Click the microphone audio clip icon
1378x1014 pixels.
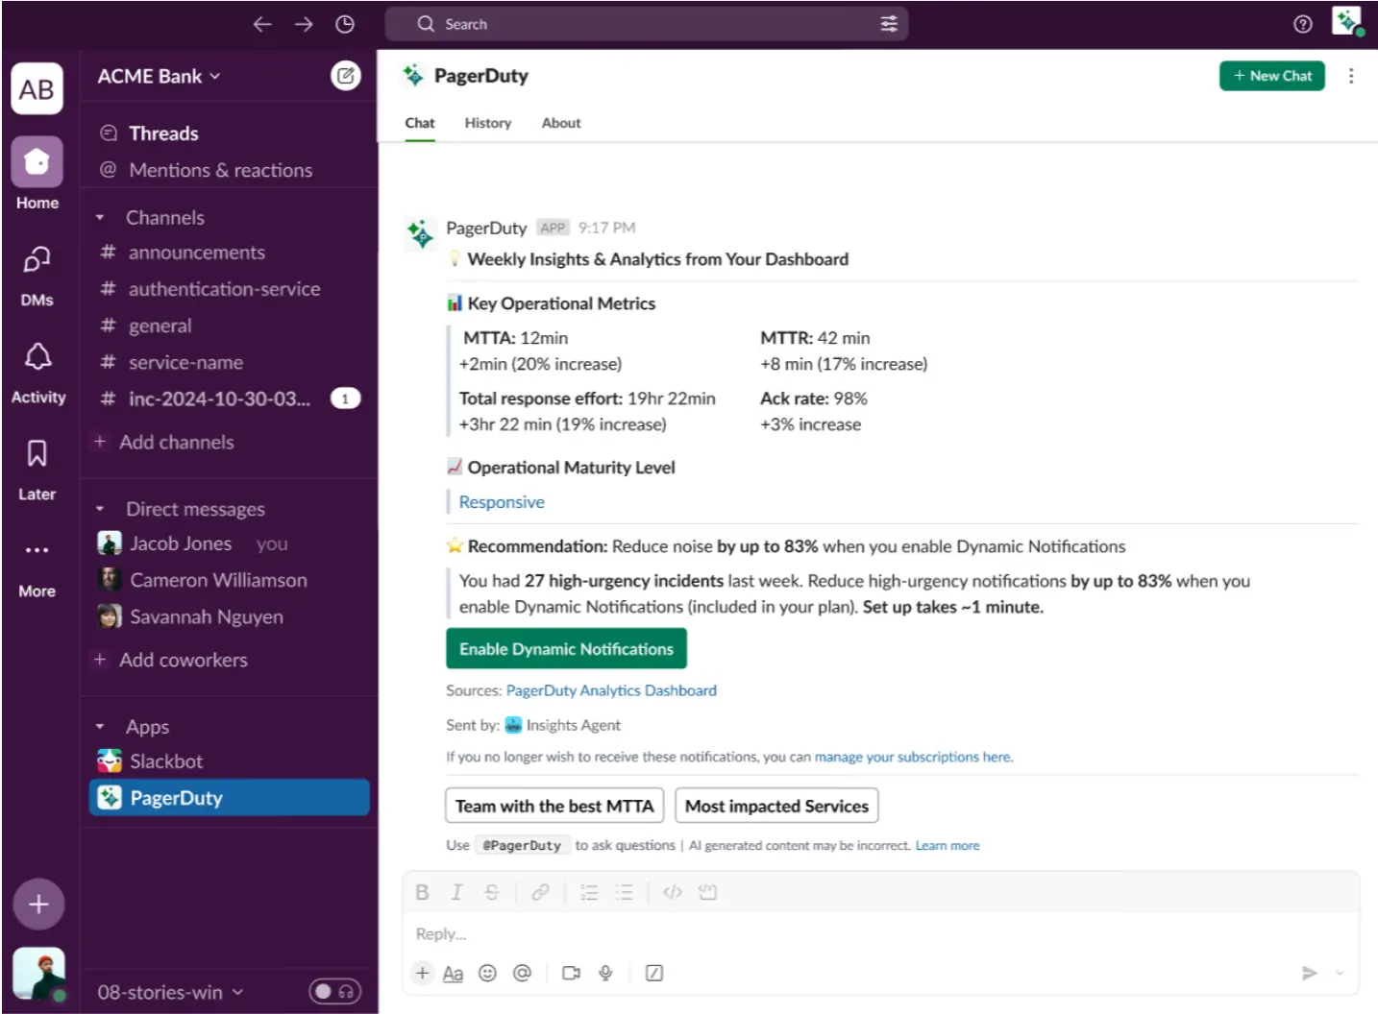pos(605,973)
